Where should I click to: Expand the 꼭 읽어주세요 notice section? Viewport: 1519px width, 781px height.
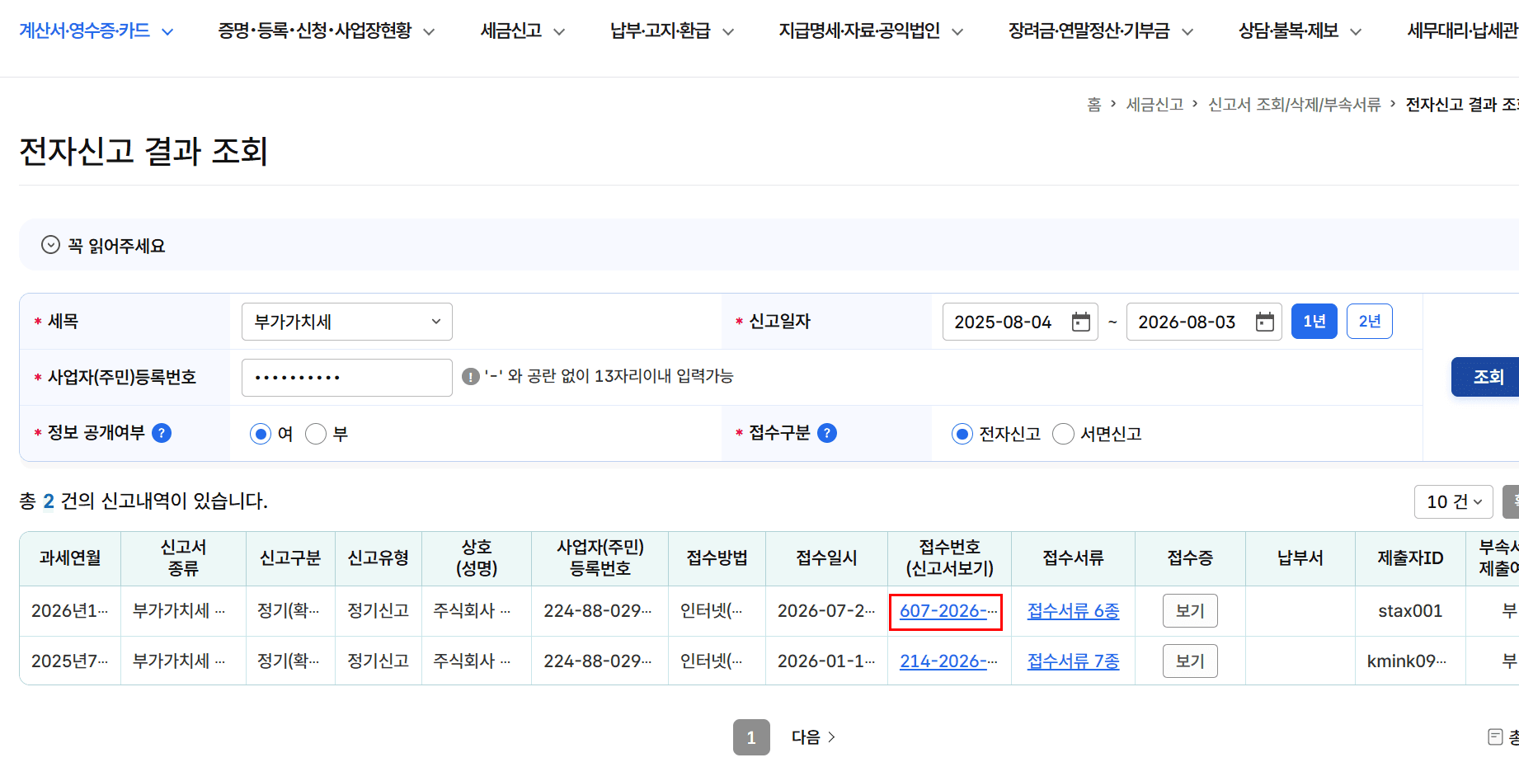click(x=50, y=245)
